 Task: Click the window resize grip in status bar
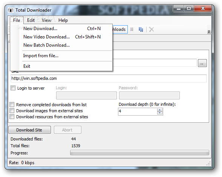pos(208,163)
